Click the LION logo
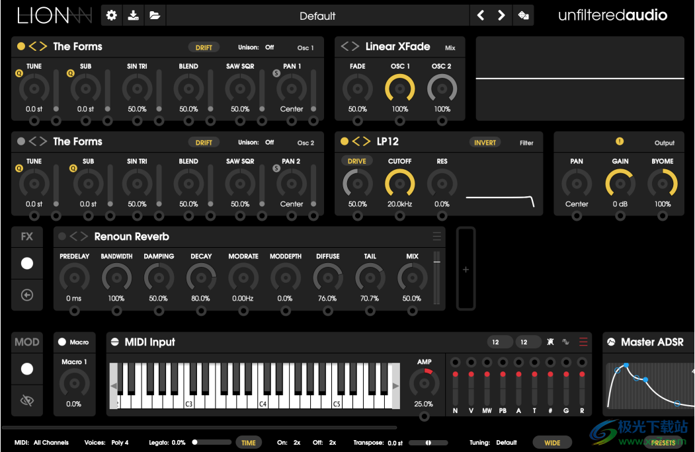 click(54, 15)
